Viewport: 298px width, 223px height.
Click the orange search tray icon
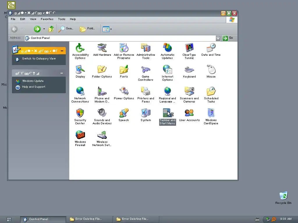coord(274,220)
